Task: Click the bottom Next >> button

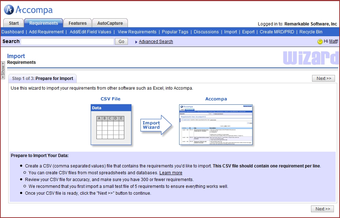Action: [322, 209]
